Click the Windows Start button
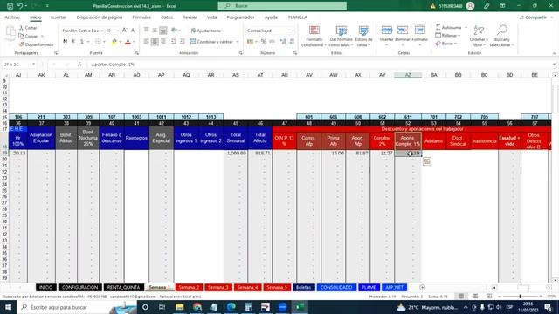Image resolution: width=559 pixels, height=314 pixels. pos(8,307)
